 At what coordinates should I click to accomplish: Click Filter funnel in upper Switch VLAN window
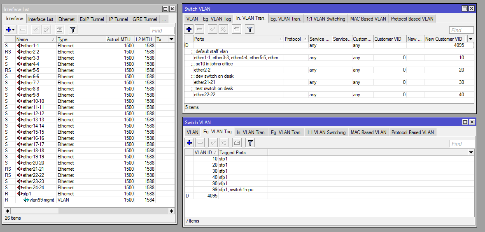coord(250,29)
